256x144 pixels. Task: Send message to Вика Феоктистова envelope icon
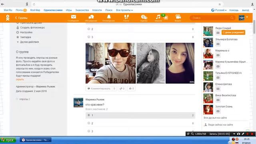coord(218,100)
